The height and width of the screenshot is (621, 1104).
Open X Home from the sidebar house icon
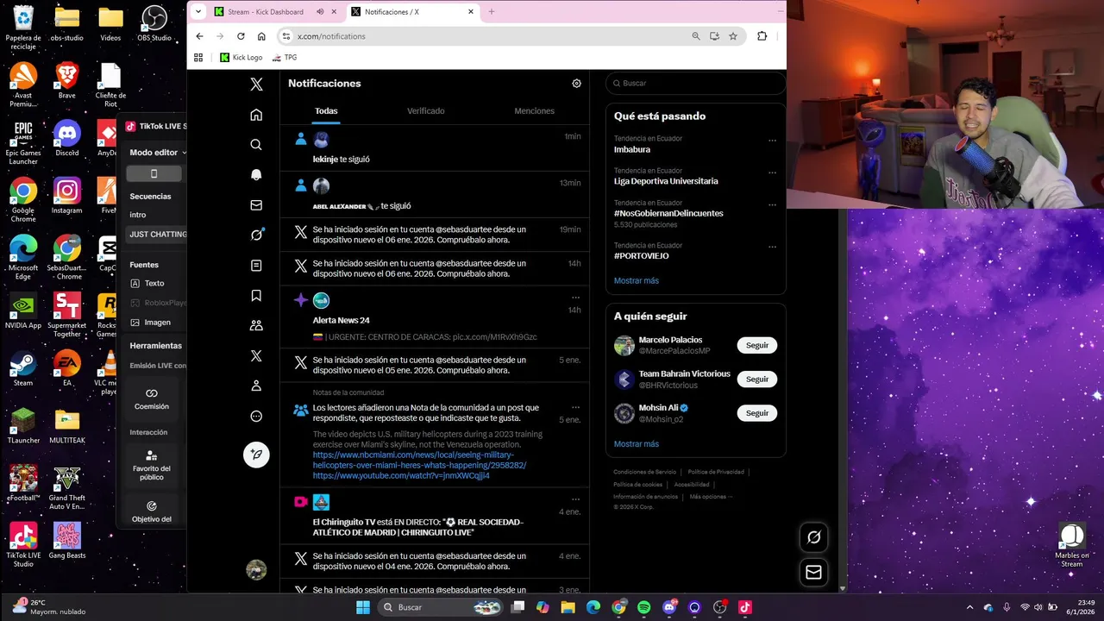(x=256, y=115)
